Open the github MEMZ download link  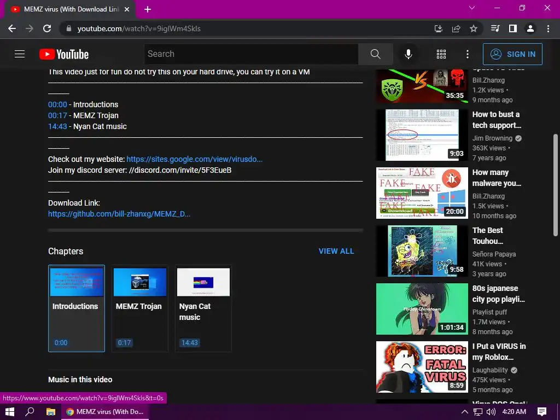pos(119,214)
